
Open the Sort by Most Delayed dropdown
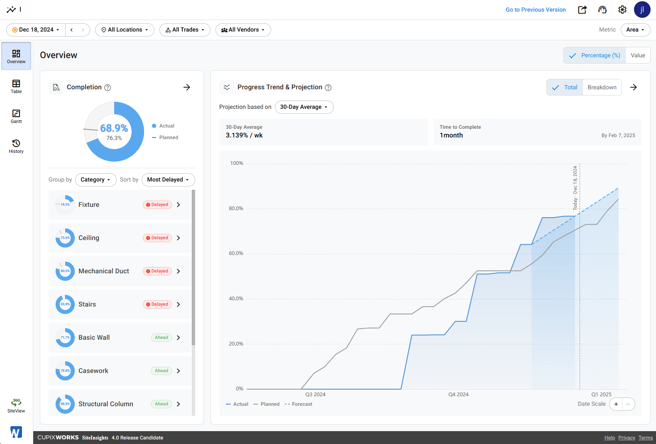pos(168,180)
